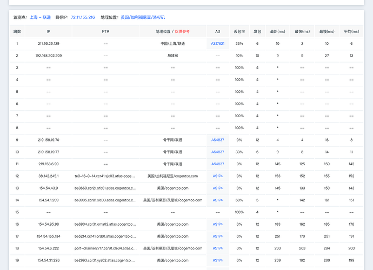The height and width of the screenshot is (270, 373).
Task: Click the PTR column header
Action: 105,31
